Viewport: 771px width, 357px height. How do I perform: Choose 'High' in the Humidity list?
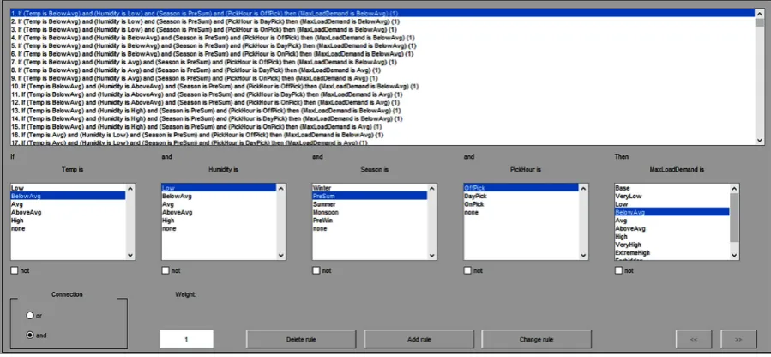click(220, 221)
